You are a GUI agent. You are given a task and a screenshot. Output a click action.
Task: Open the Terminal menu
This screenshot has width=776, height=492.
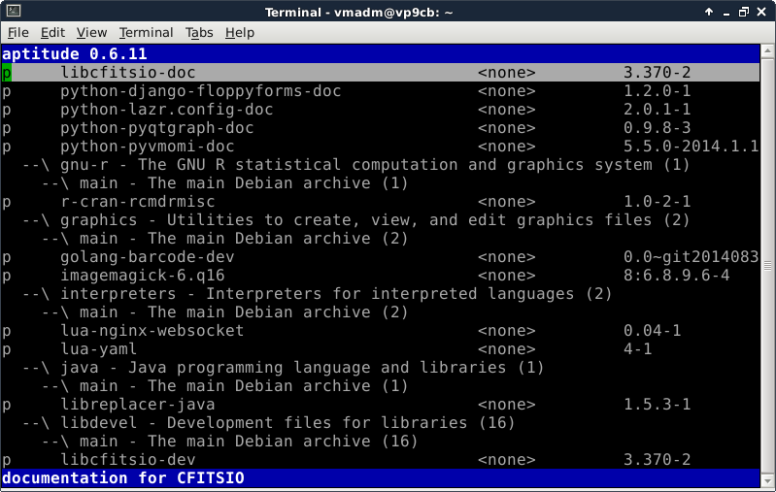click(x=147, y=33)
